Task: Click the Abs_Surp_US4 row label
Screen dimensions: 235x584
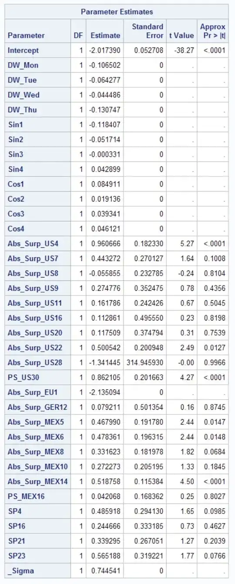Action: (33, 244)
